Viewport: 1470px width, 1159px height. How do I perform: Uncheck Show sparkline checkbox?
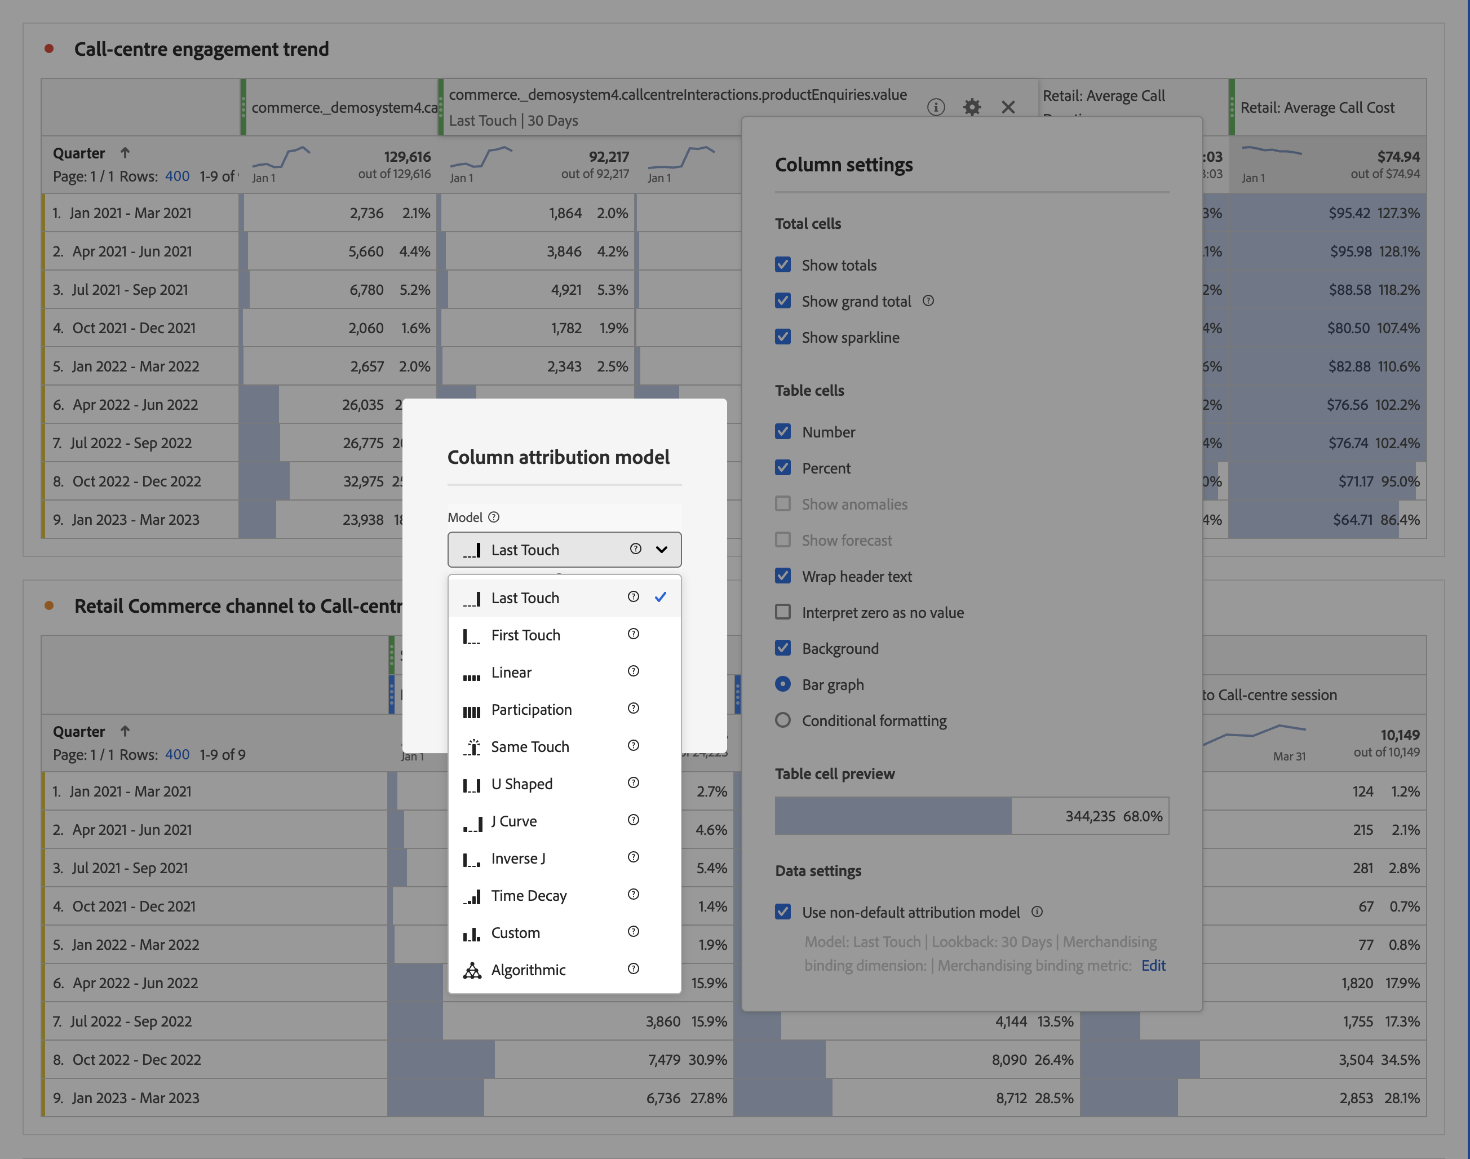[x=783, y=337]
